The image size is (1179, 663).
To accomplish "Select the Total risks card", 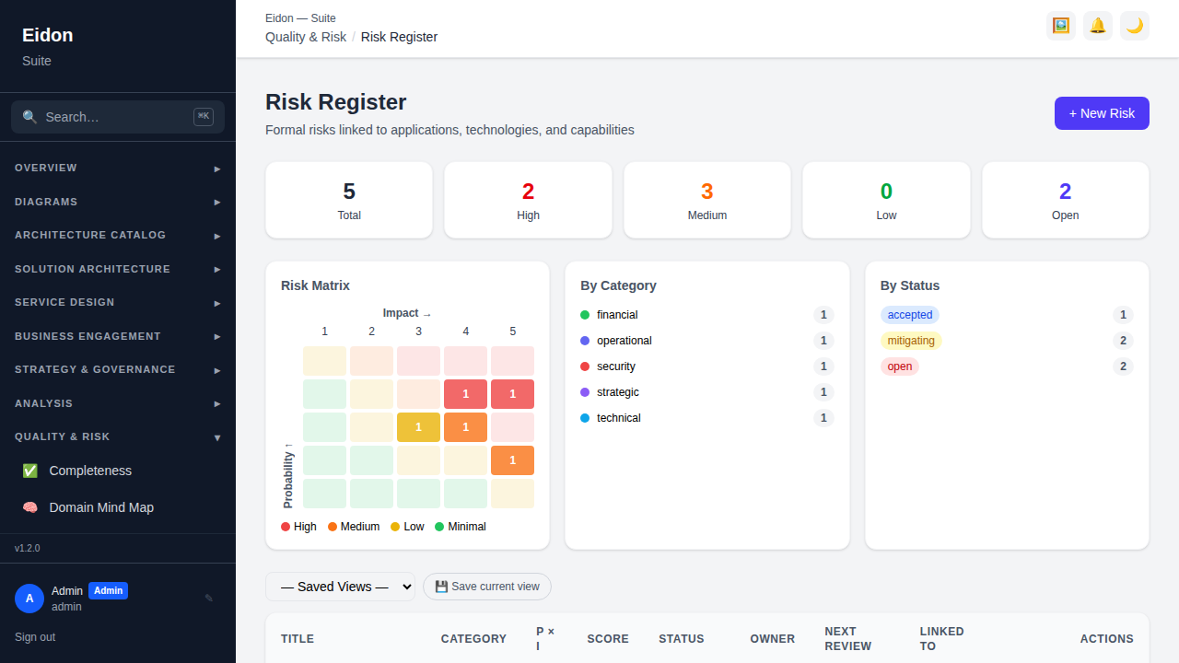I will (x=349, y=200).
